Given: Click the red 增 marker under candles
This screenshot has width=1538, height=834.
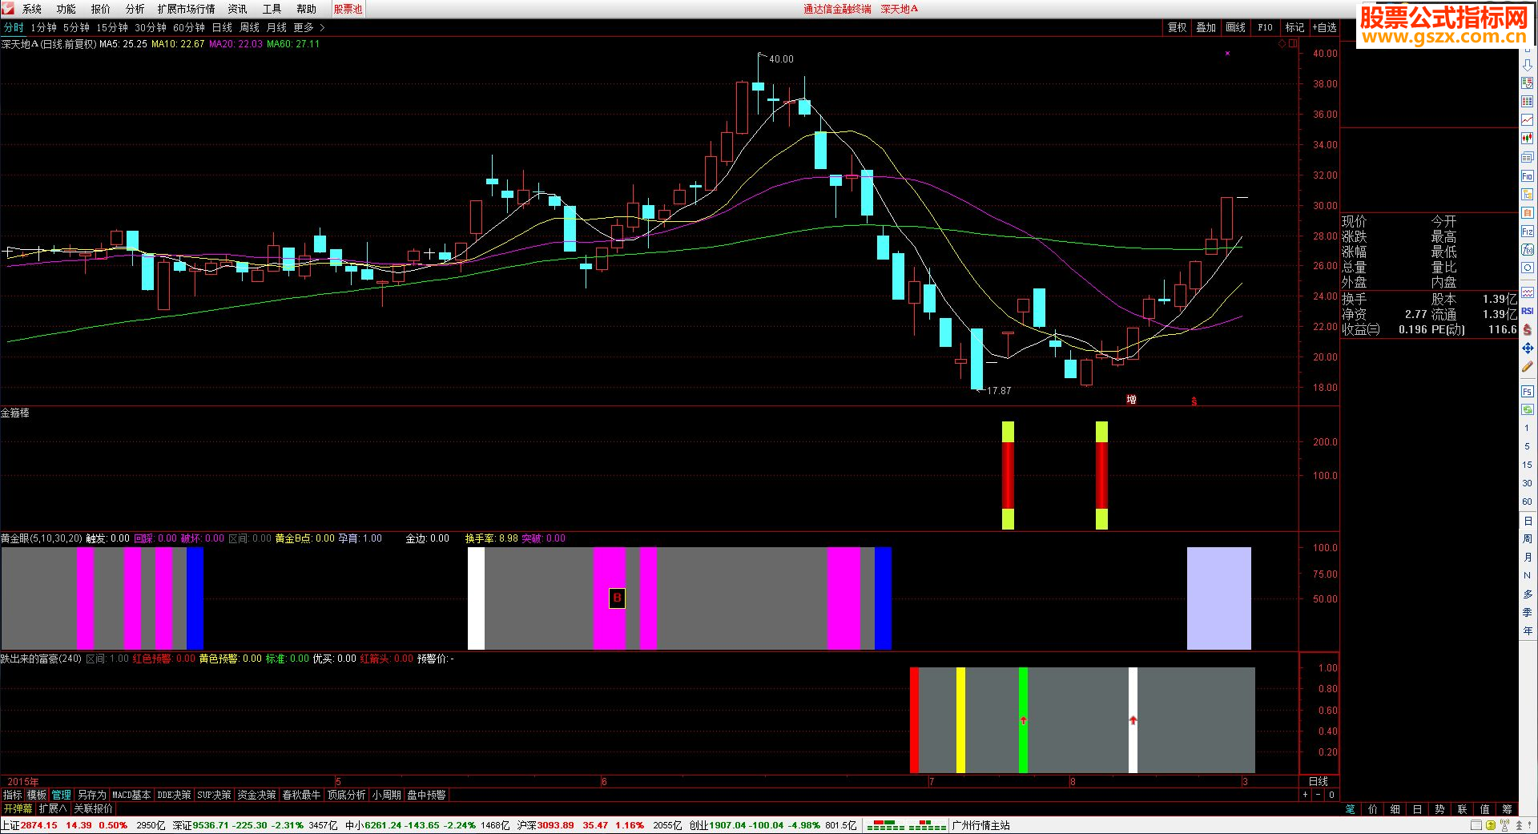Looking at the screenshot, I should click(x=1131, y=399).
